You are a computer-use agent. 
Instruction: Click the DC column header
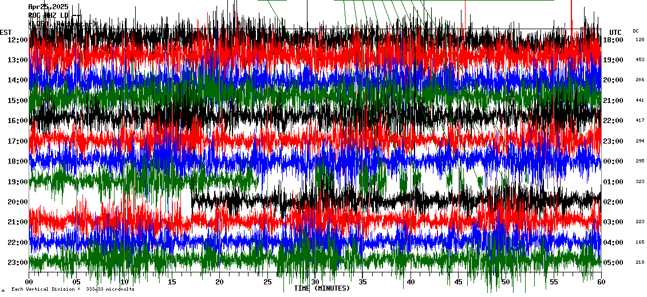pyautogui.click(x=636, y=31)
